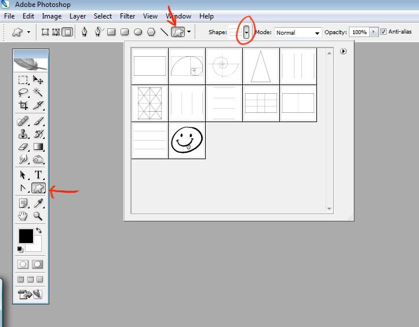
Task: Open the Help menu
Action: [x=206, y=16]
